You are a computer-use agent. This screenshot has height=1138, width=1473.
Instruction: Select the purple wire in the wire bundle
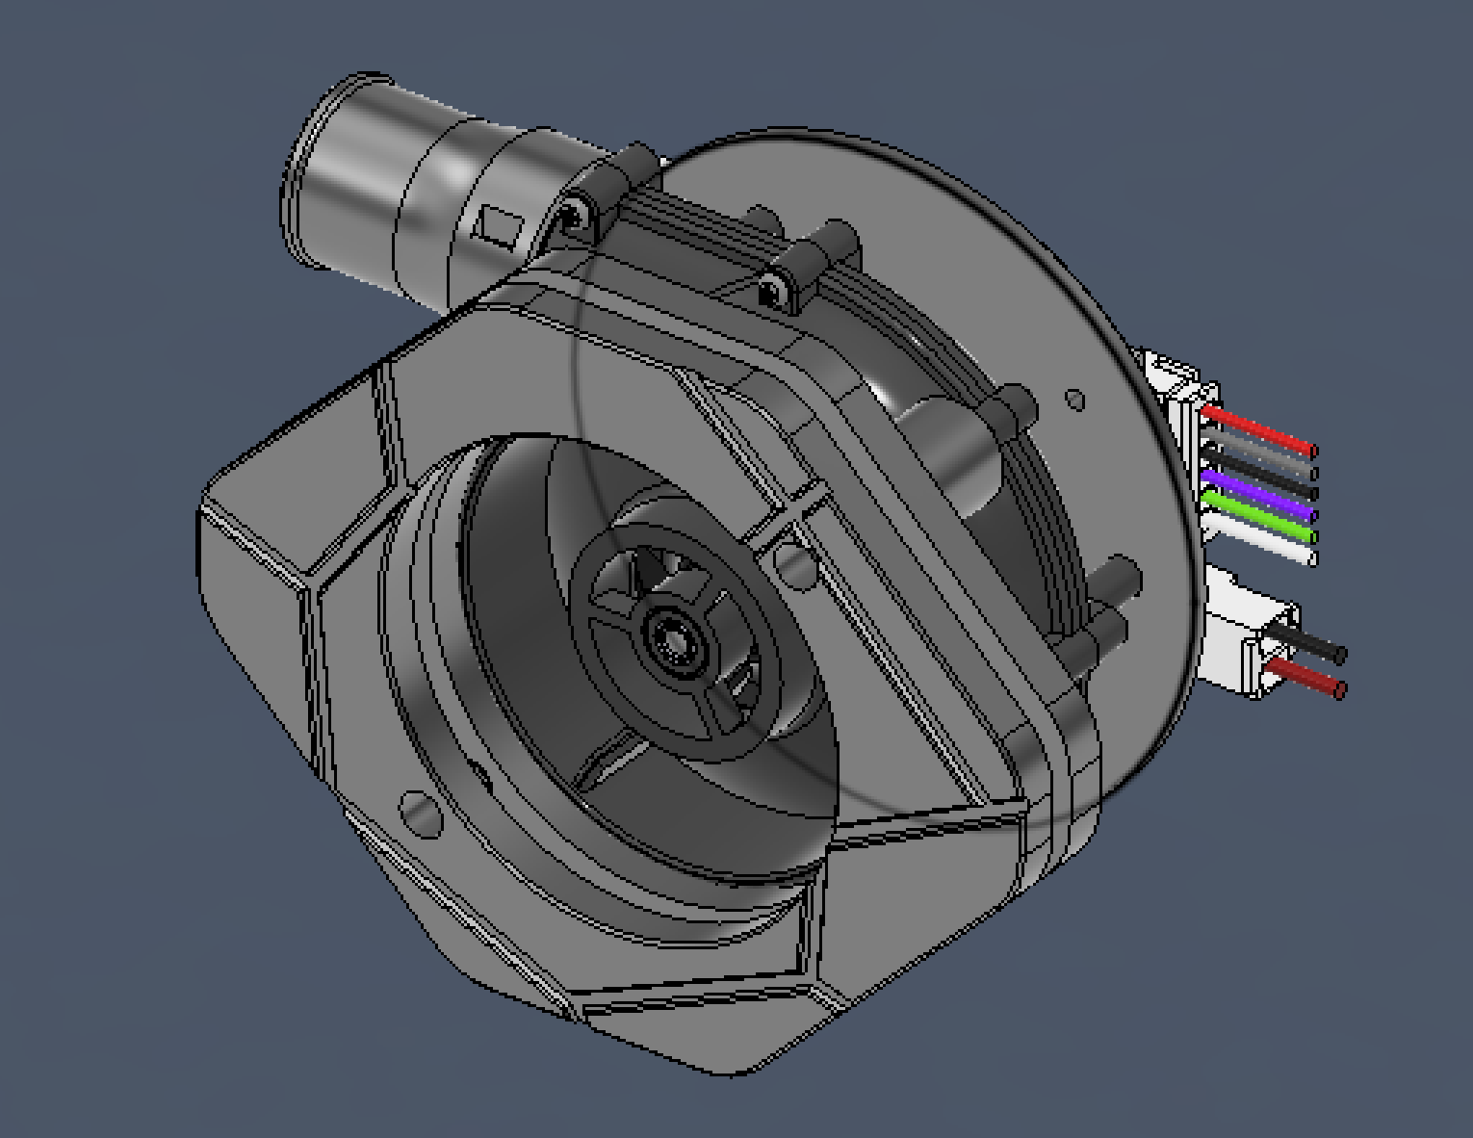pyautogui.click(x=1259, y=495)
